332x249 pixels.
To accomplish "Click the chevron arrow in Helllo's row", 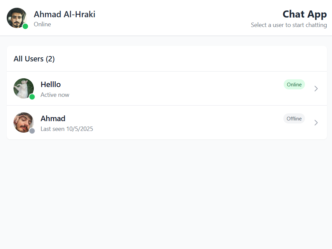I will (316, 88).
